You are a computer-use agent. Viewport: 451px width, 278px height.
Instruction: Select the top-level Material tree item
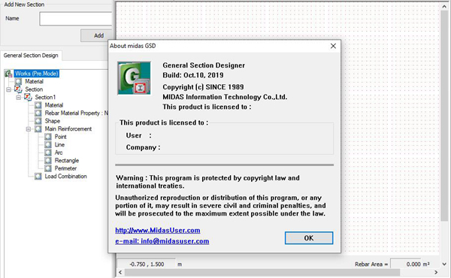click(x=35, y=82)
